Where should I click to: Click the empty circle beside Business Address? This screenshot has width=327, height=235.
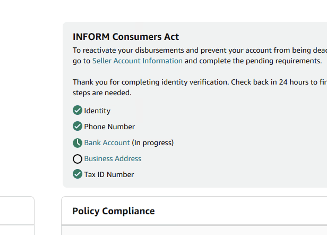tap(78, 159)
